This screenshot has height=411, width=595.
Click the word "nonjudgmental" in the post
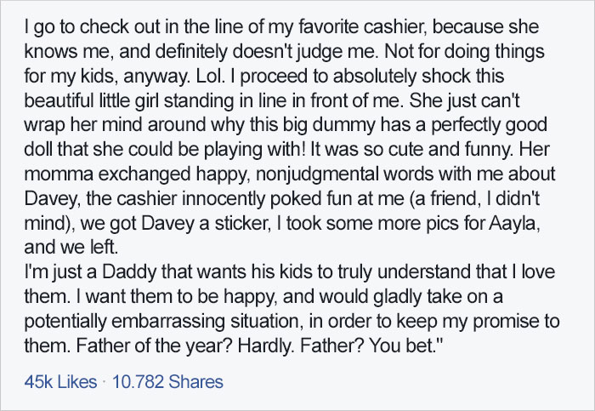click(x=317, y=174)
